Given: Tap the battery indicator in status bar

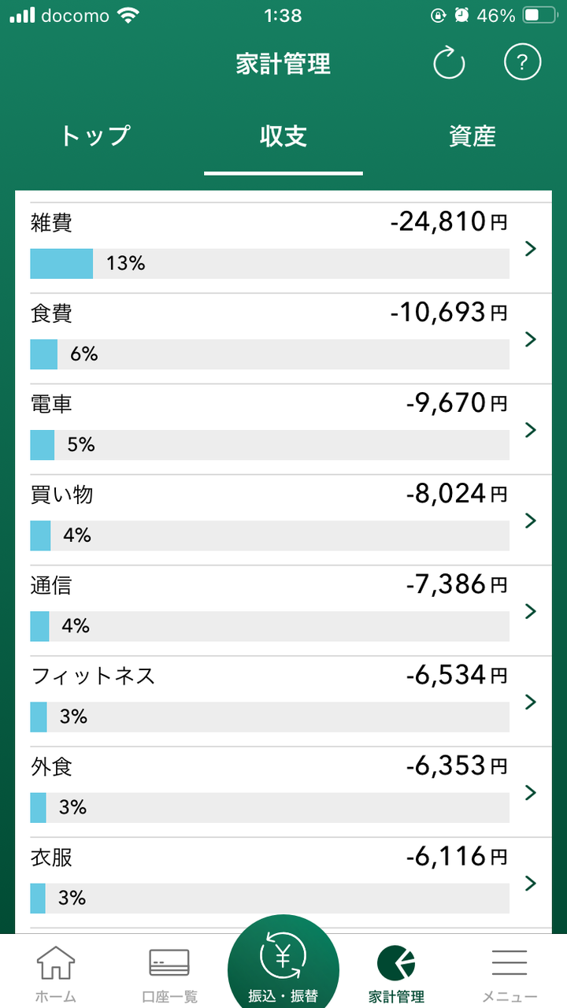Looking at the screenshot, I should pyautogui.click(x=539, y=15).
